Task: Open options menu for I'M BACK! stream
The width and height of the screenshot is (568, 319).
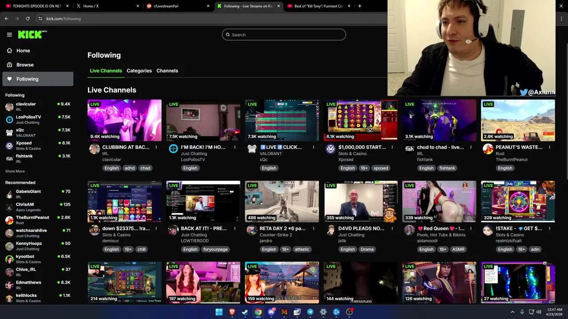Action: (235, 147)
